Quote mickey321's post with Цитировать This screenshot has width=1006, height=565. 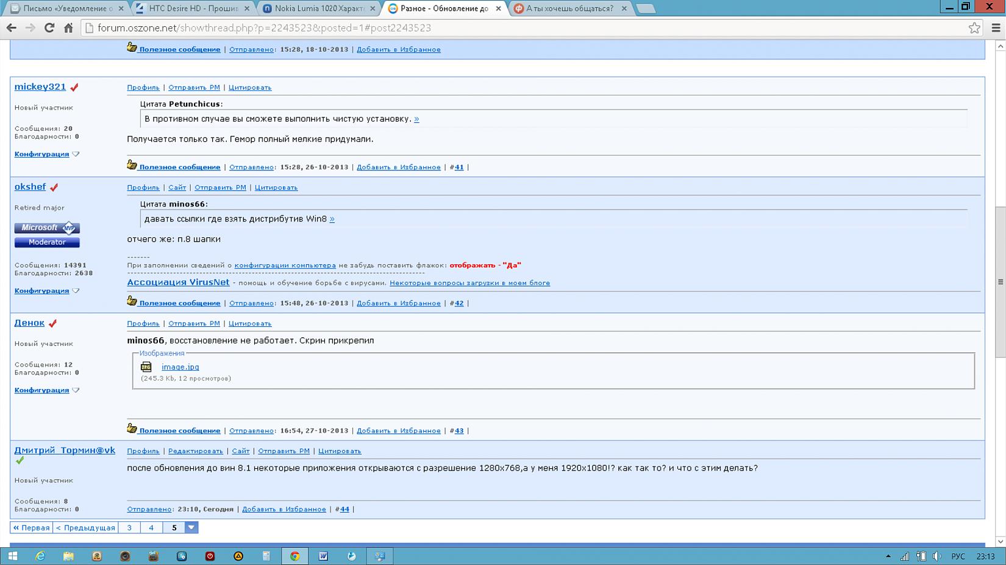[250, 87]
